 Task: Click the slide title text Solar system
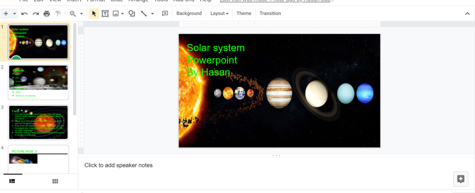pyautogui.click(x=216, y=48)
